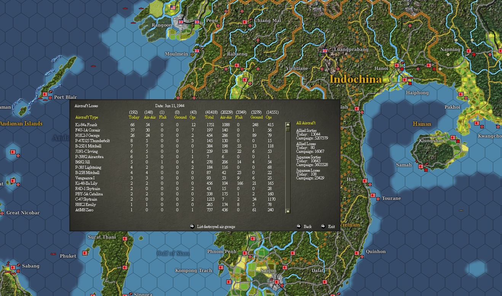Click the Japanese flag at Phnom Penh

[245, 253]
